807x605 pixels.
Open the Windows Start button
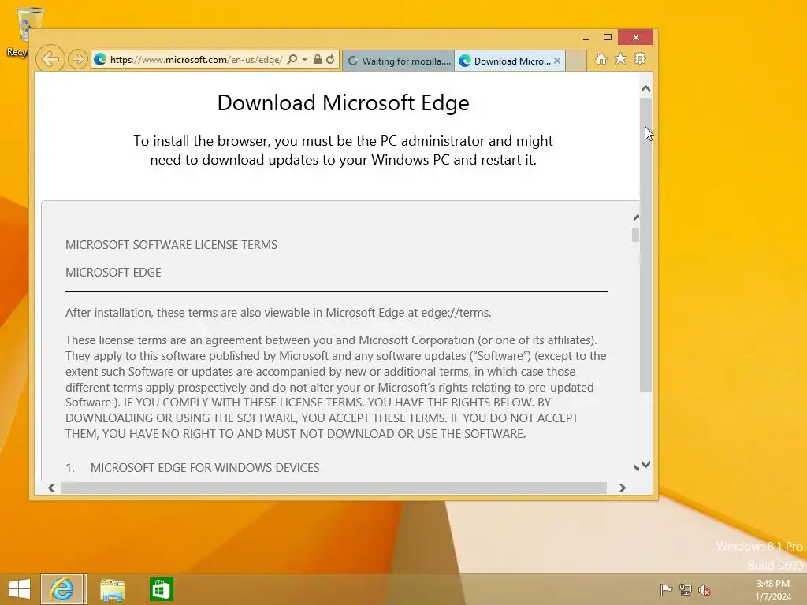(20, 589)
